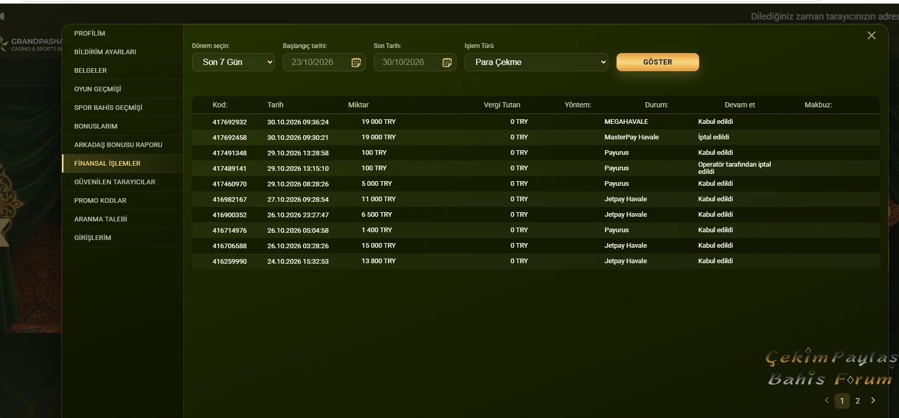Open PROFİLİM menu item
This screenshot has height=418, width=899.
click(x=122, y=34)
